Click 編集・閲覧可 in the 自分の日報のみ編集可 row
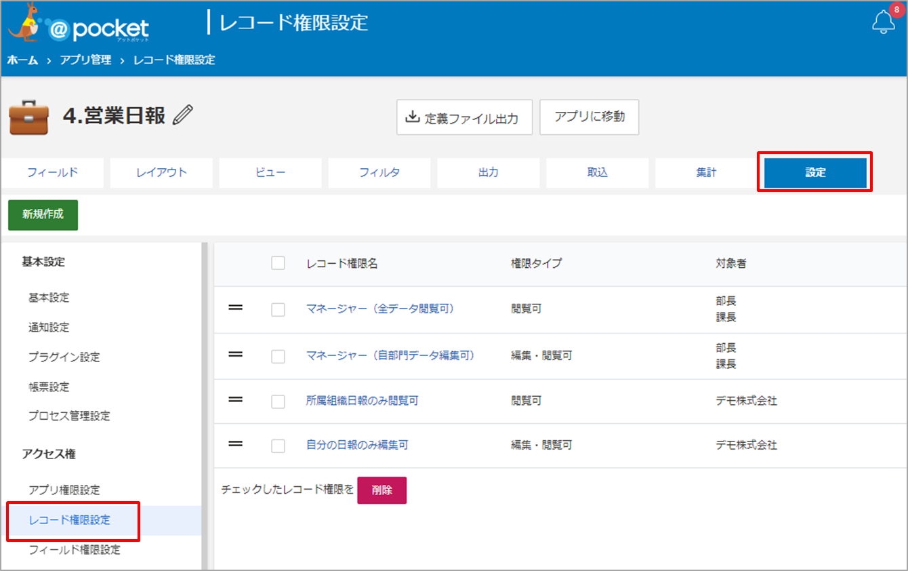 point(541,446)
